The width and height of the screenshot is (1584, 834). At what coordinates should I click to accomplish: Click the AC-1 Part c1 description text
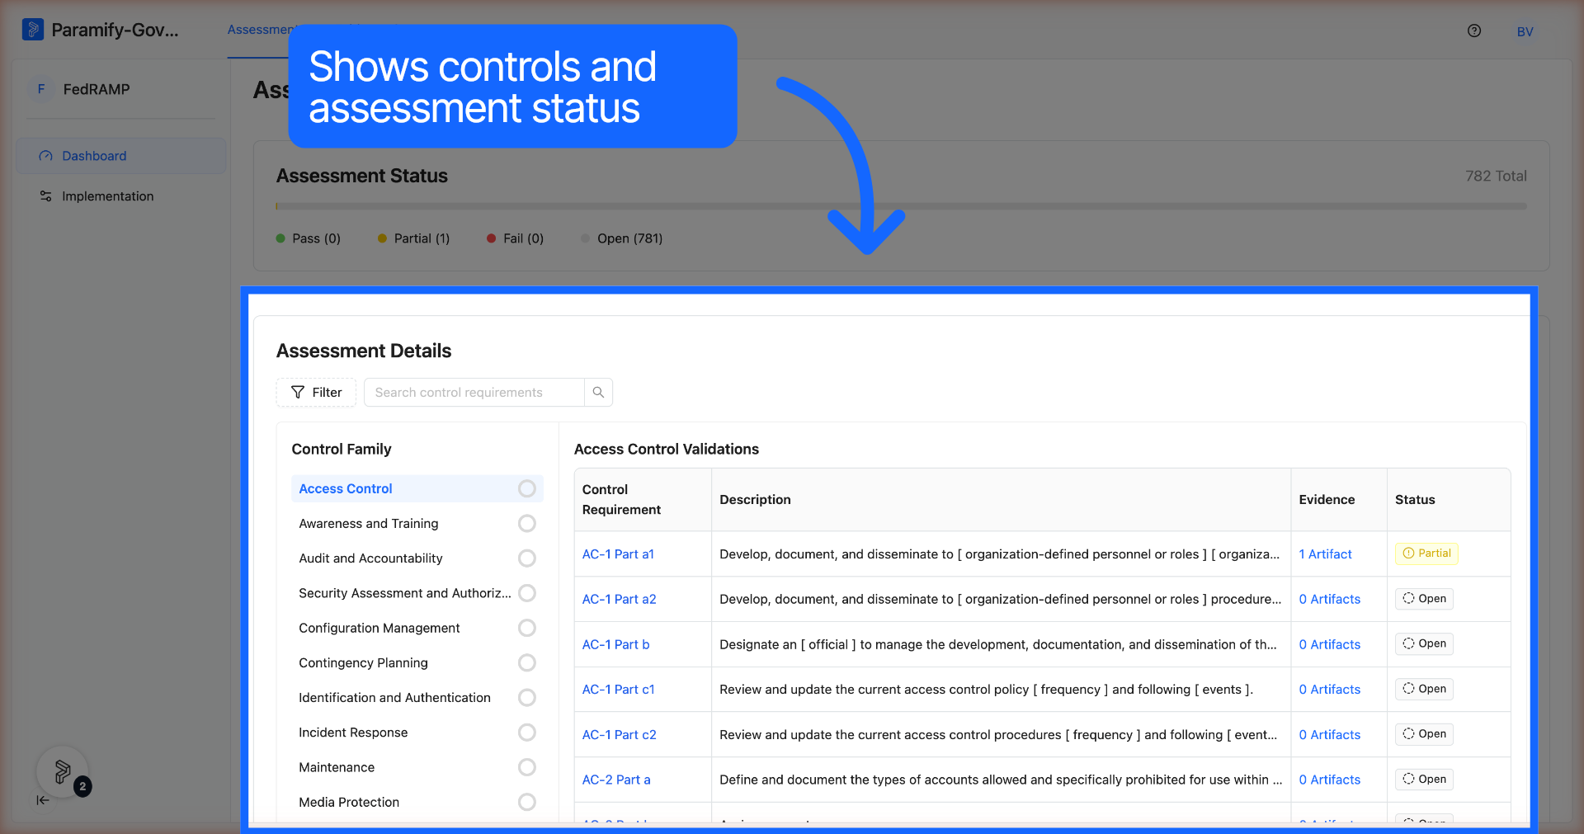click(986, 690)
